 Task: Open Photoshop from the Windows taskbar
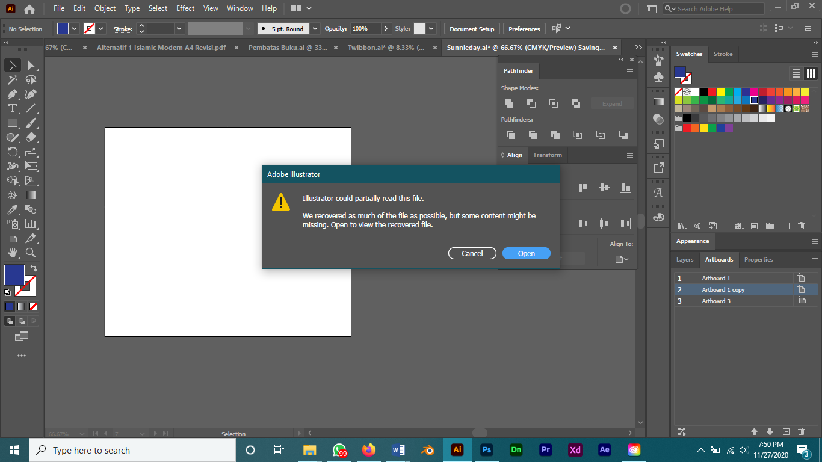[x=487, y=450]
